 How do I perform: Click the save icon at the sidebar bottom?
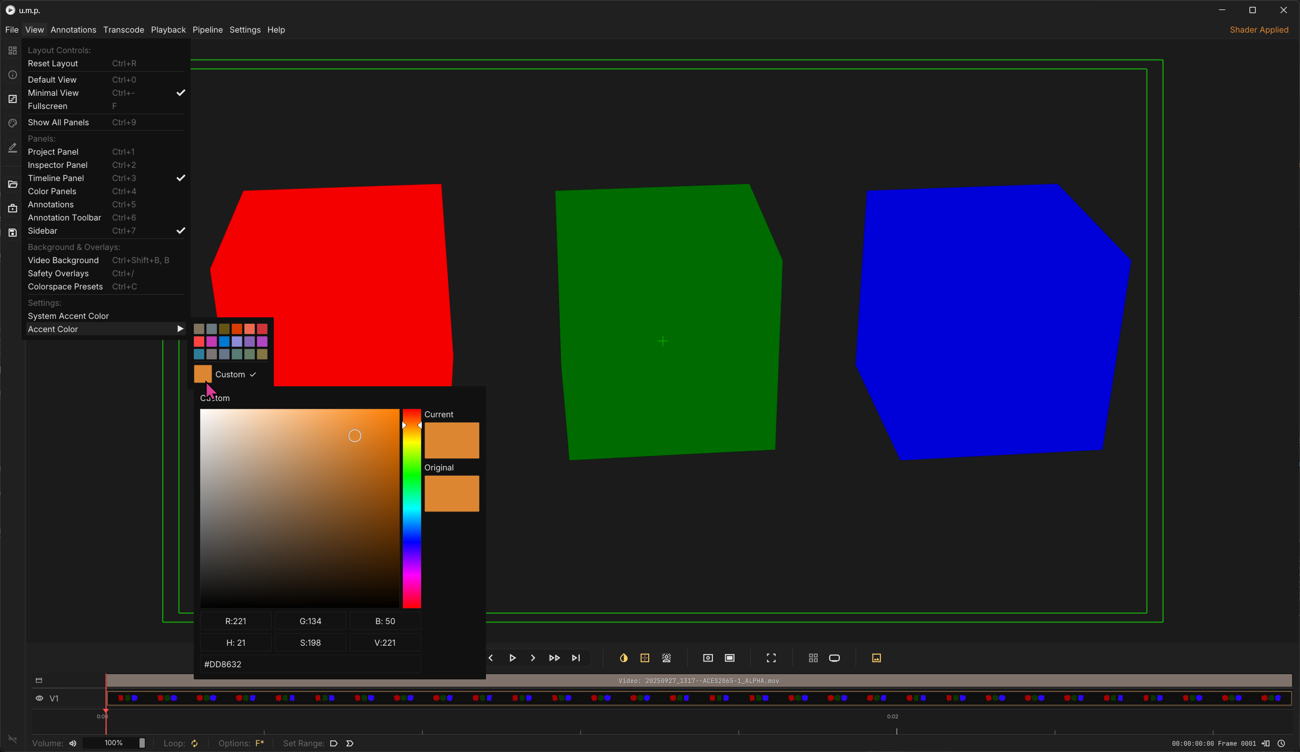click(x=12, y=232)
